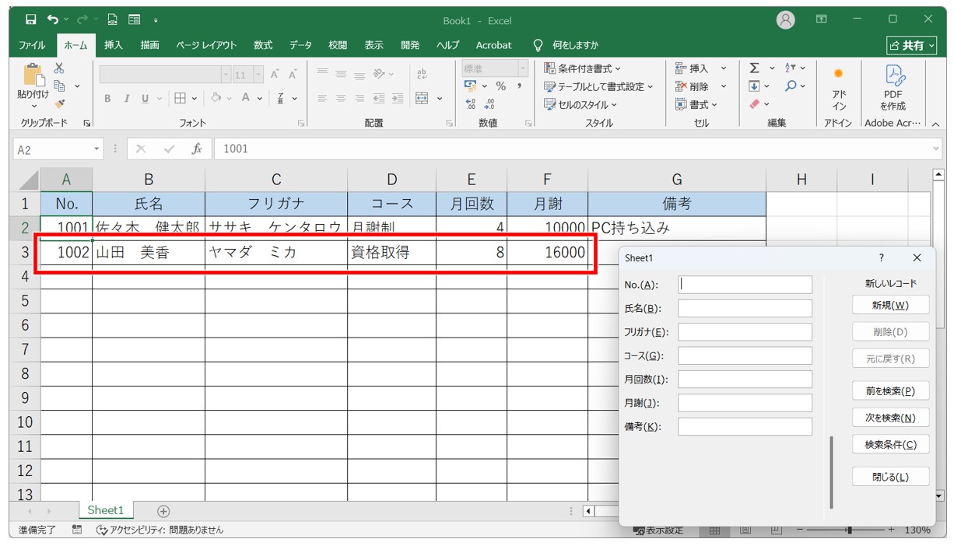Click the vertical scrollbar in the form dialog
The image size is (954, 546).
[831, 472]
